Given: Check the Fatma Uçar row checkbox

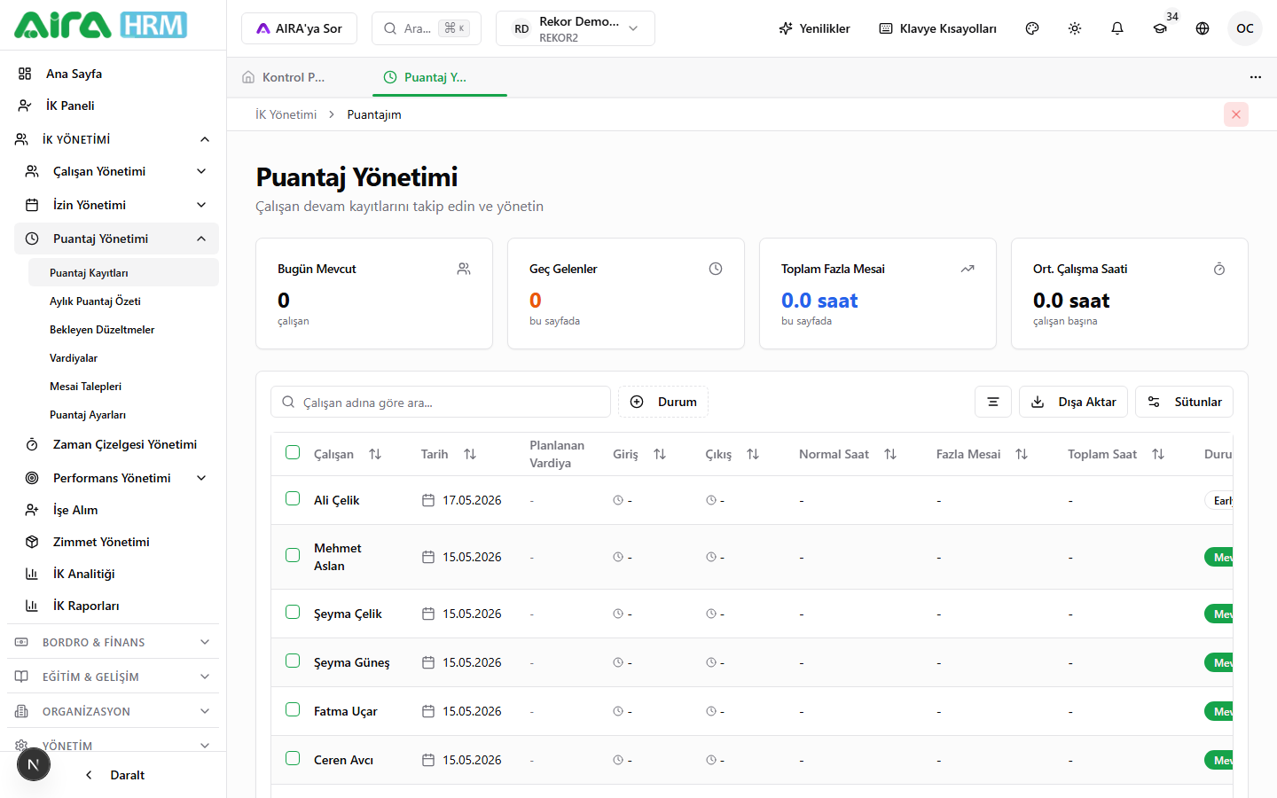Looking at the screenshot, I should 293,709.
